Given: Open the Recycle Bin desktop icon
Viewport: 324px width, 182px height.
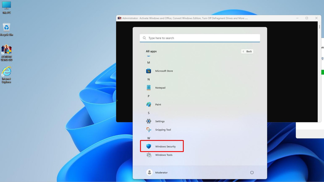Looking at the screenshot, I should tap(6, 30).
